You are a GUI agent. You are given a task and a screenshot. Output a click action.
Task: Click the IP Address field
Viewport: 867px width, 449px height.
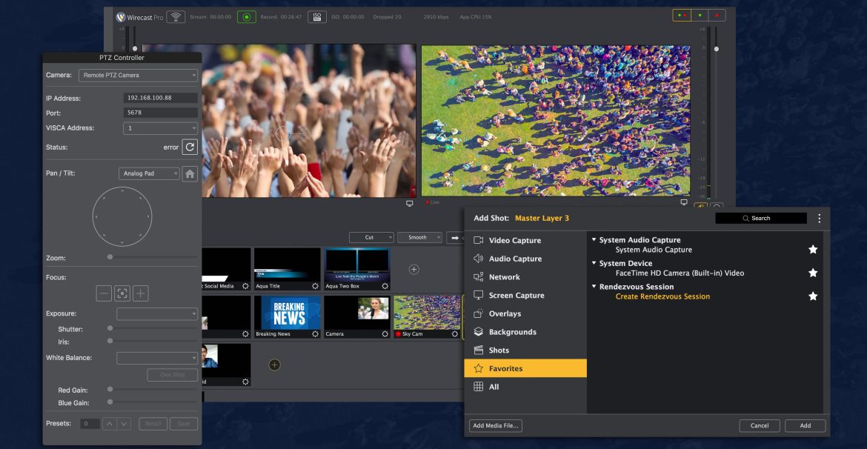tap(160, 98)
